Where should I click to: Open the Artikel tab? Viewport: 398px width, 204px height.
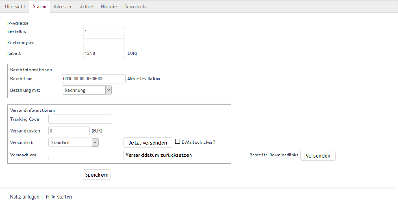(86, 7)
